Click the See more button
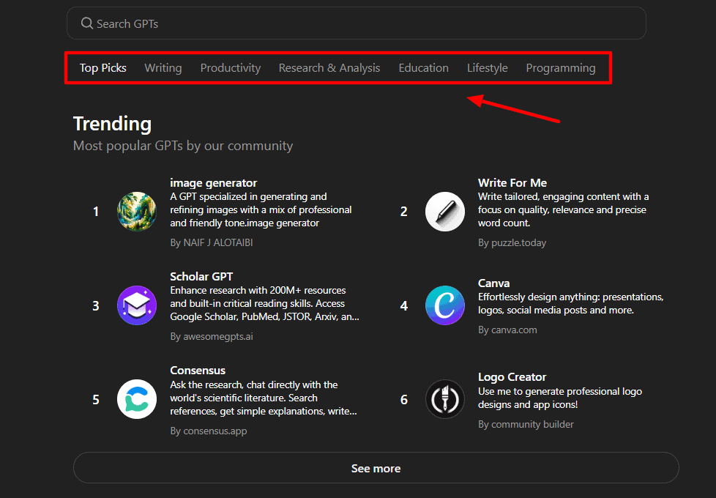The image size is (716, 498). pos(376,468)
